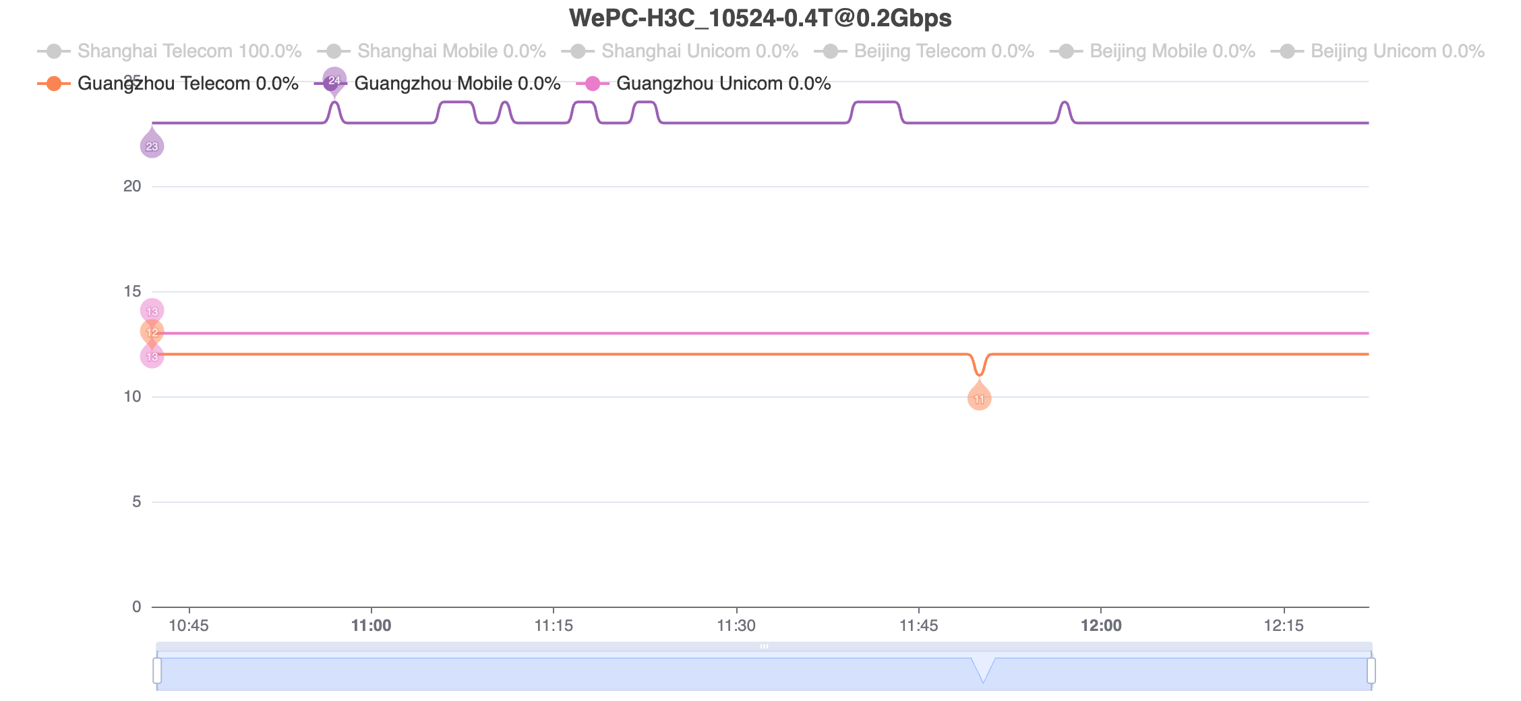Show Beijing Telecom series in legend

pyautogui.click(x=924, y=51)
